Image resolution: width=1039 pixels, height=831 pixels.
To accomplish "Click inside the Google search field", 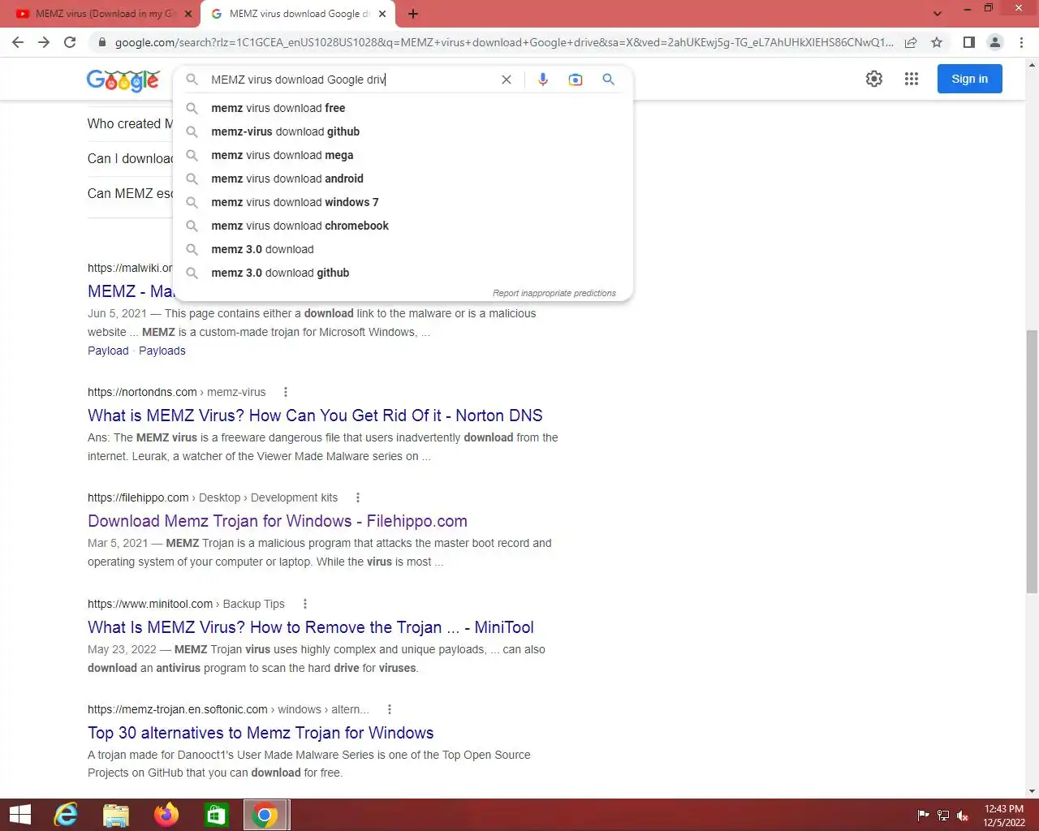I will (x=349, y=80).
